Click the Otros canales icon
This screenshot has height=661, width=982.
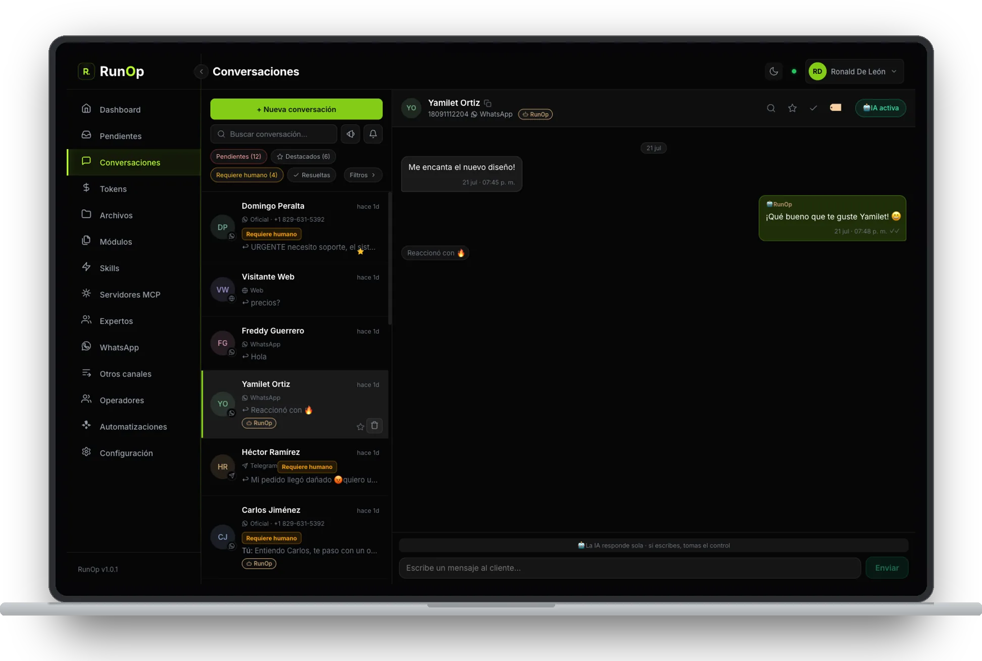86,373
